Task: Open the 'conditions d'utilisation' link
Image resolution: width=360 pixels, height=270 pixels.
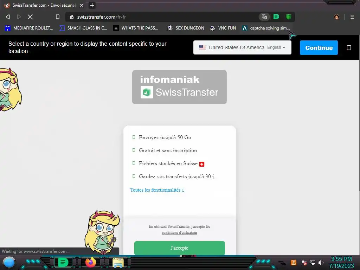Action: tap(179, 233)
